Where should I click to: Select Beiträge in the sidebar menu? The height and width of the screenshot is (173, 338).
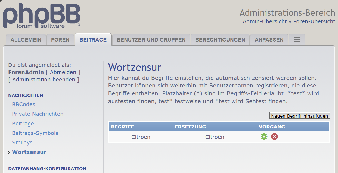23,124
